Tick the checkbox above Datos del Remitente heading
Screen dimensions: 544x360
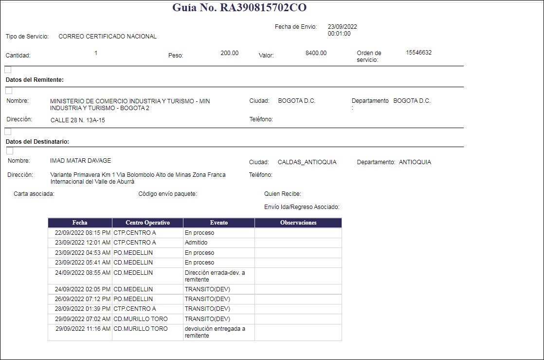(8, 70)
